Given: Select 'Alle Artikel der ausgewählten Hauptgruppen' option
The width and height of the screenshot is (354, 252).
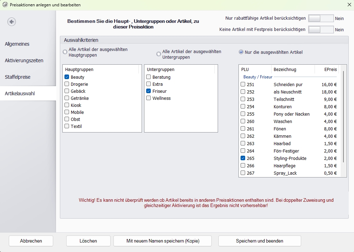Looking at the screenshot, I should [x=65, y=52].
